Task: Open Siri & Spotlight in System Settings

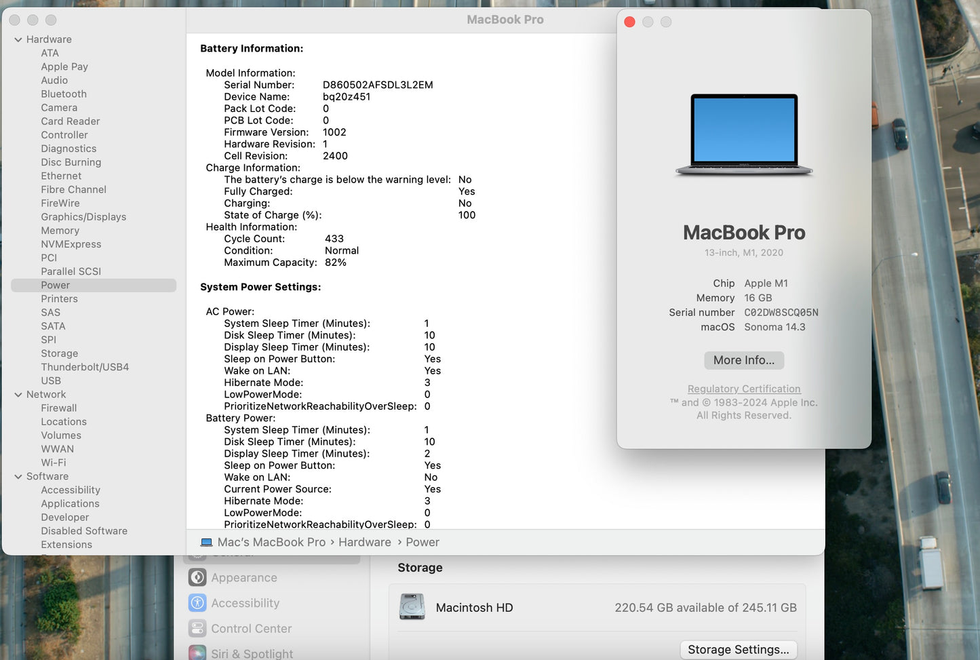Action: click(x=252, y=653)
